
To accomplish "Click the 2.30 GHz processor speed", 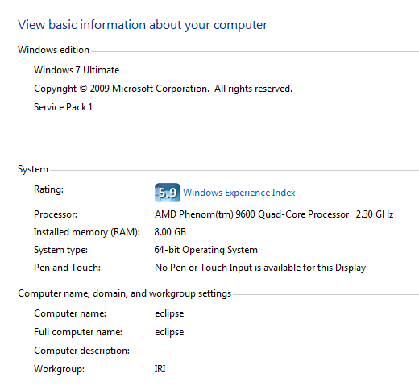I will coord(375,214).
